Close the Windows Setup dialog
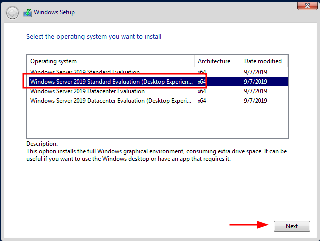320x241 pixels. pyautogui.click(x=307, y=6)
